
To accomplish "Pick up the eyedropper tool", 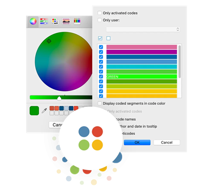I will (44, 111).
